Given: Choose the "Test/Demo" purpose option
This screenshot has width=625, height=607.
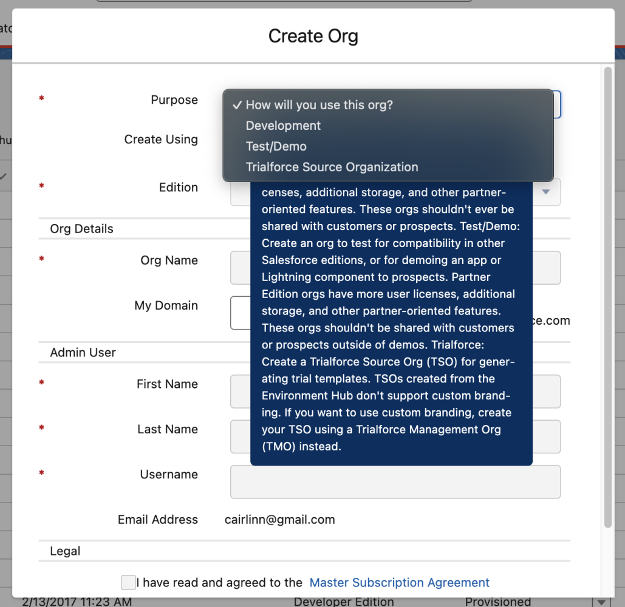Looking at the screenshot, I should tap(276, 146).
